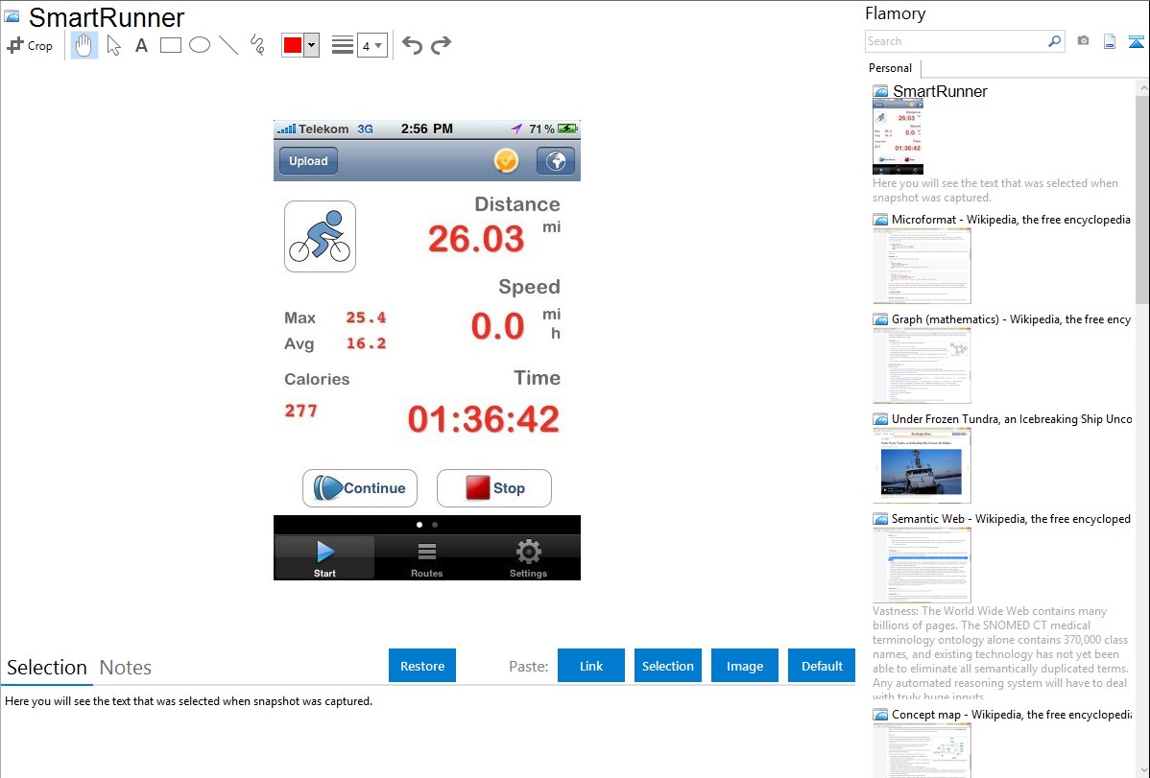The height and width of the screenshot is (778, 1150).
Task: Click the paste Selection button
Action: [x=668, y=666]
